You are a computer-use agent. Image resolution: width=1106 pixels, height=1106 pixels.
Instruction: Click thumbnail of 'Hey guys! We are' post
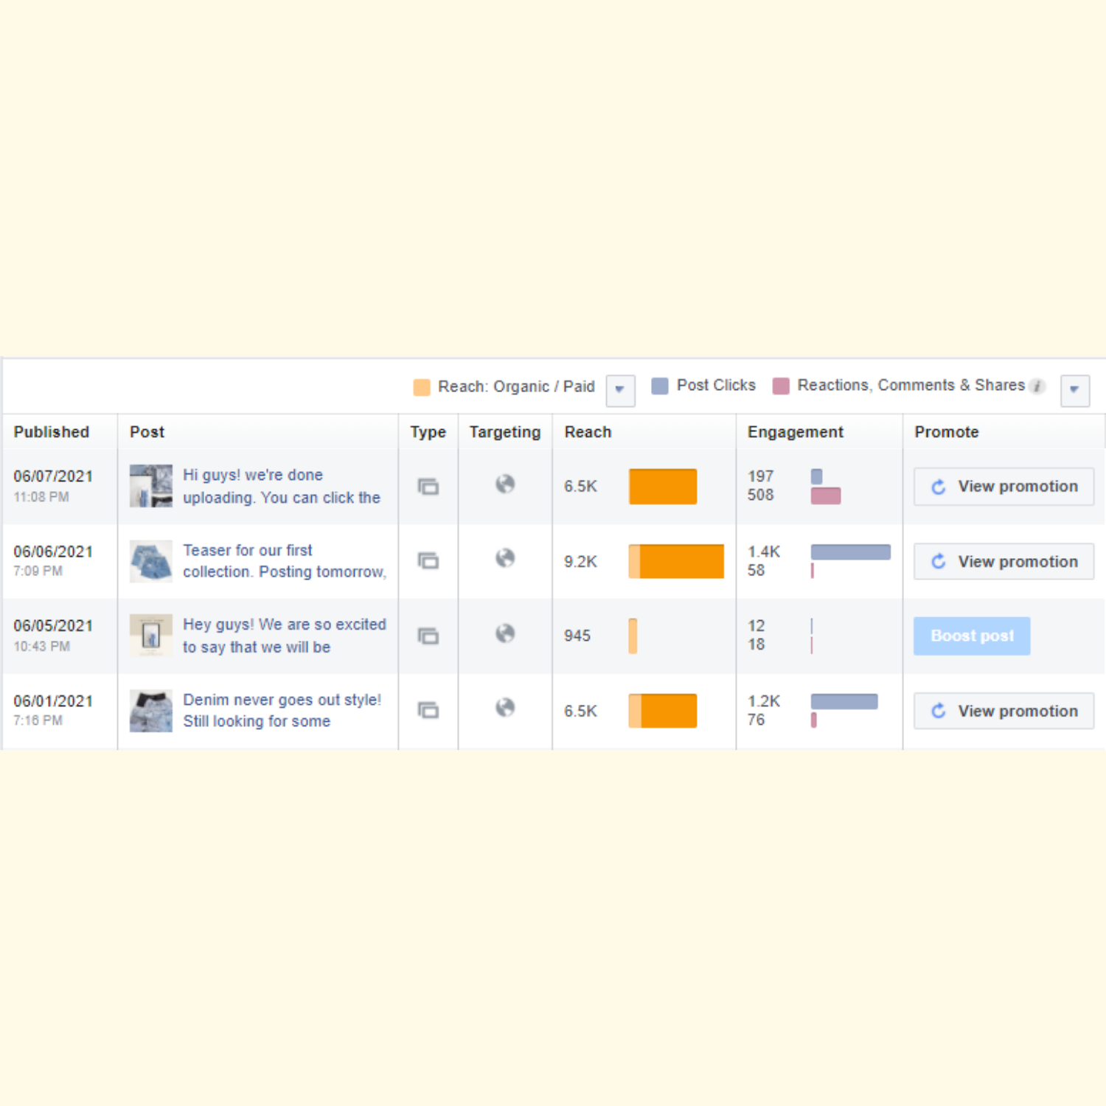click(x=151, y=636)
